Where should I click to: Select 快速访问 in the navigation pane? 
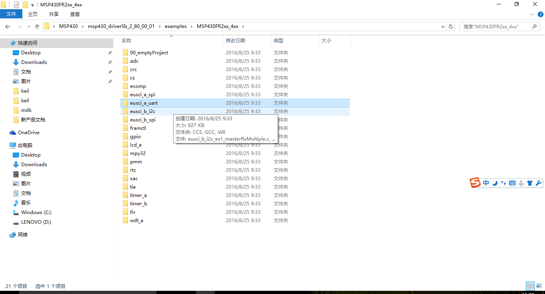[x=28, y=43]
